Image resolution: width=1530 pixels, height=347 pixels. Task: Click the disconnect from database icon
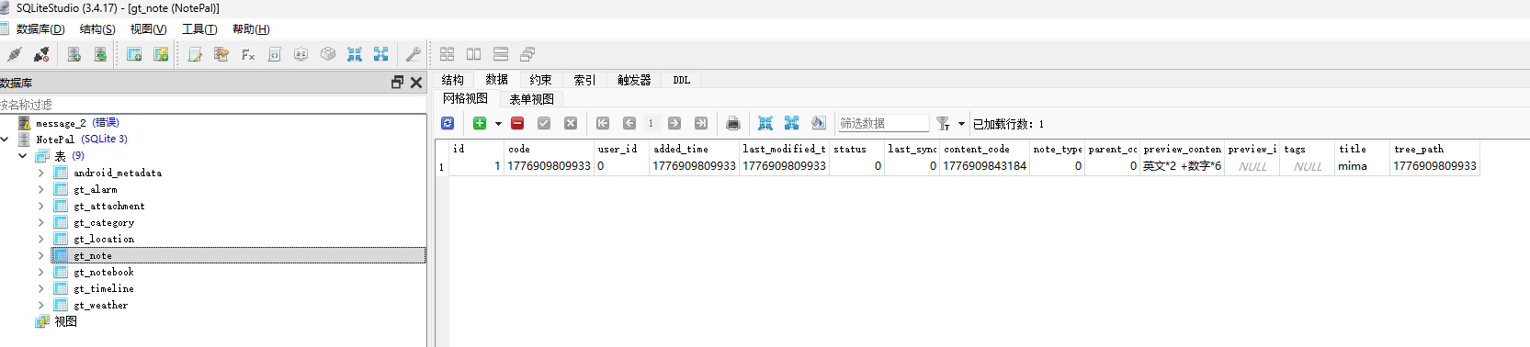(x=41, y=54)
